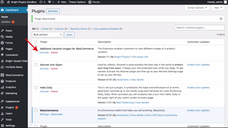The width and height of the screenshot is (228, 128).
Task: Delete the Hello Dolly plugin
Action: click(54, 91)
